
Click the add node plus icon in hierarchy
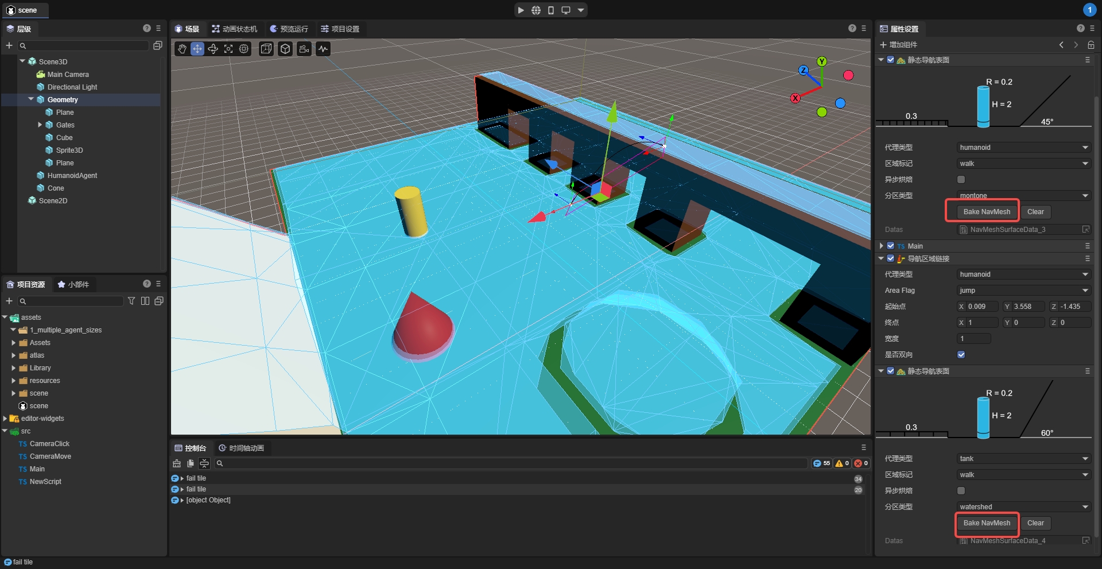tap(9, 45)
